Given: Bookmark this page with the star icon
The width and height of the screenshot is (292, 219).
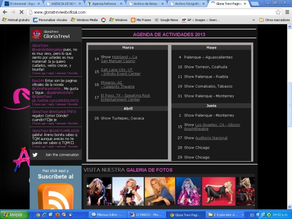Looking at the screenshot, I should [x=278, y=12].
